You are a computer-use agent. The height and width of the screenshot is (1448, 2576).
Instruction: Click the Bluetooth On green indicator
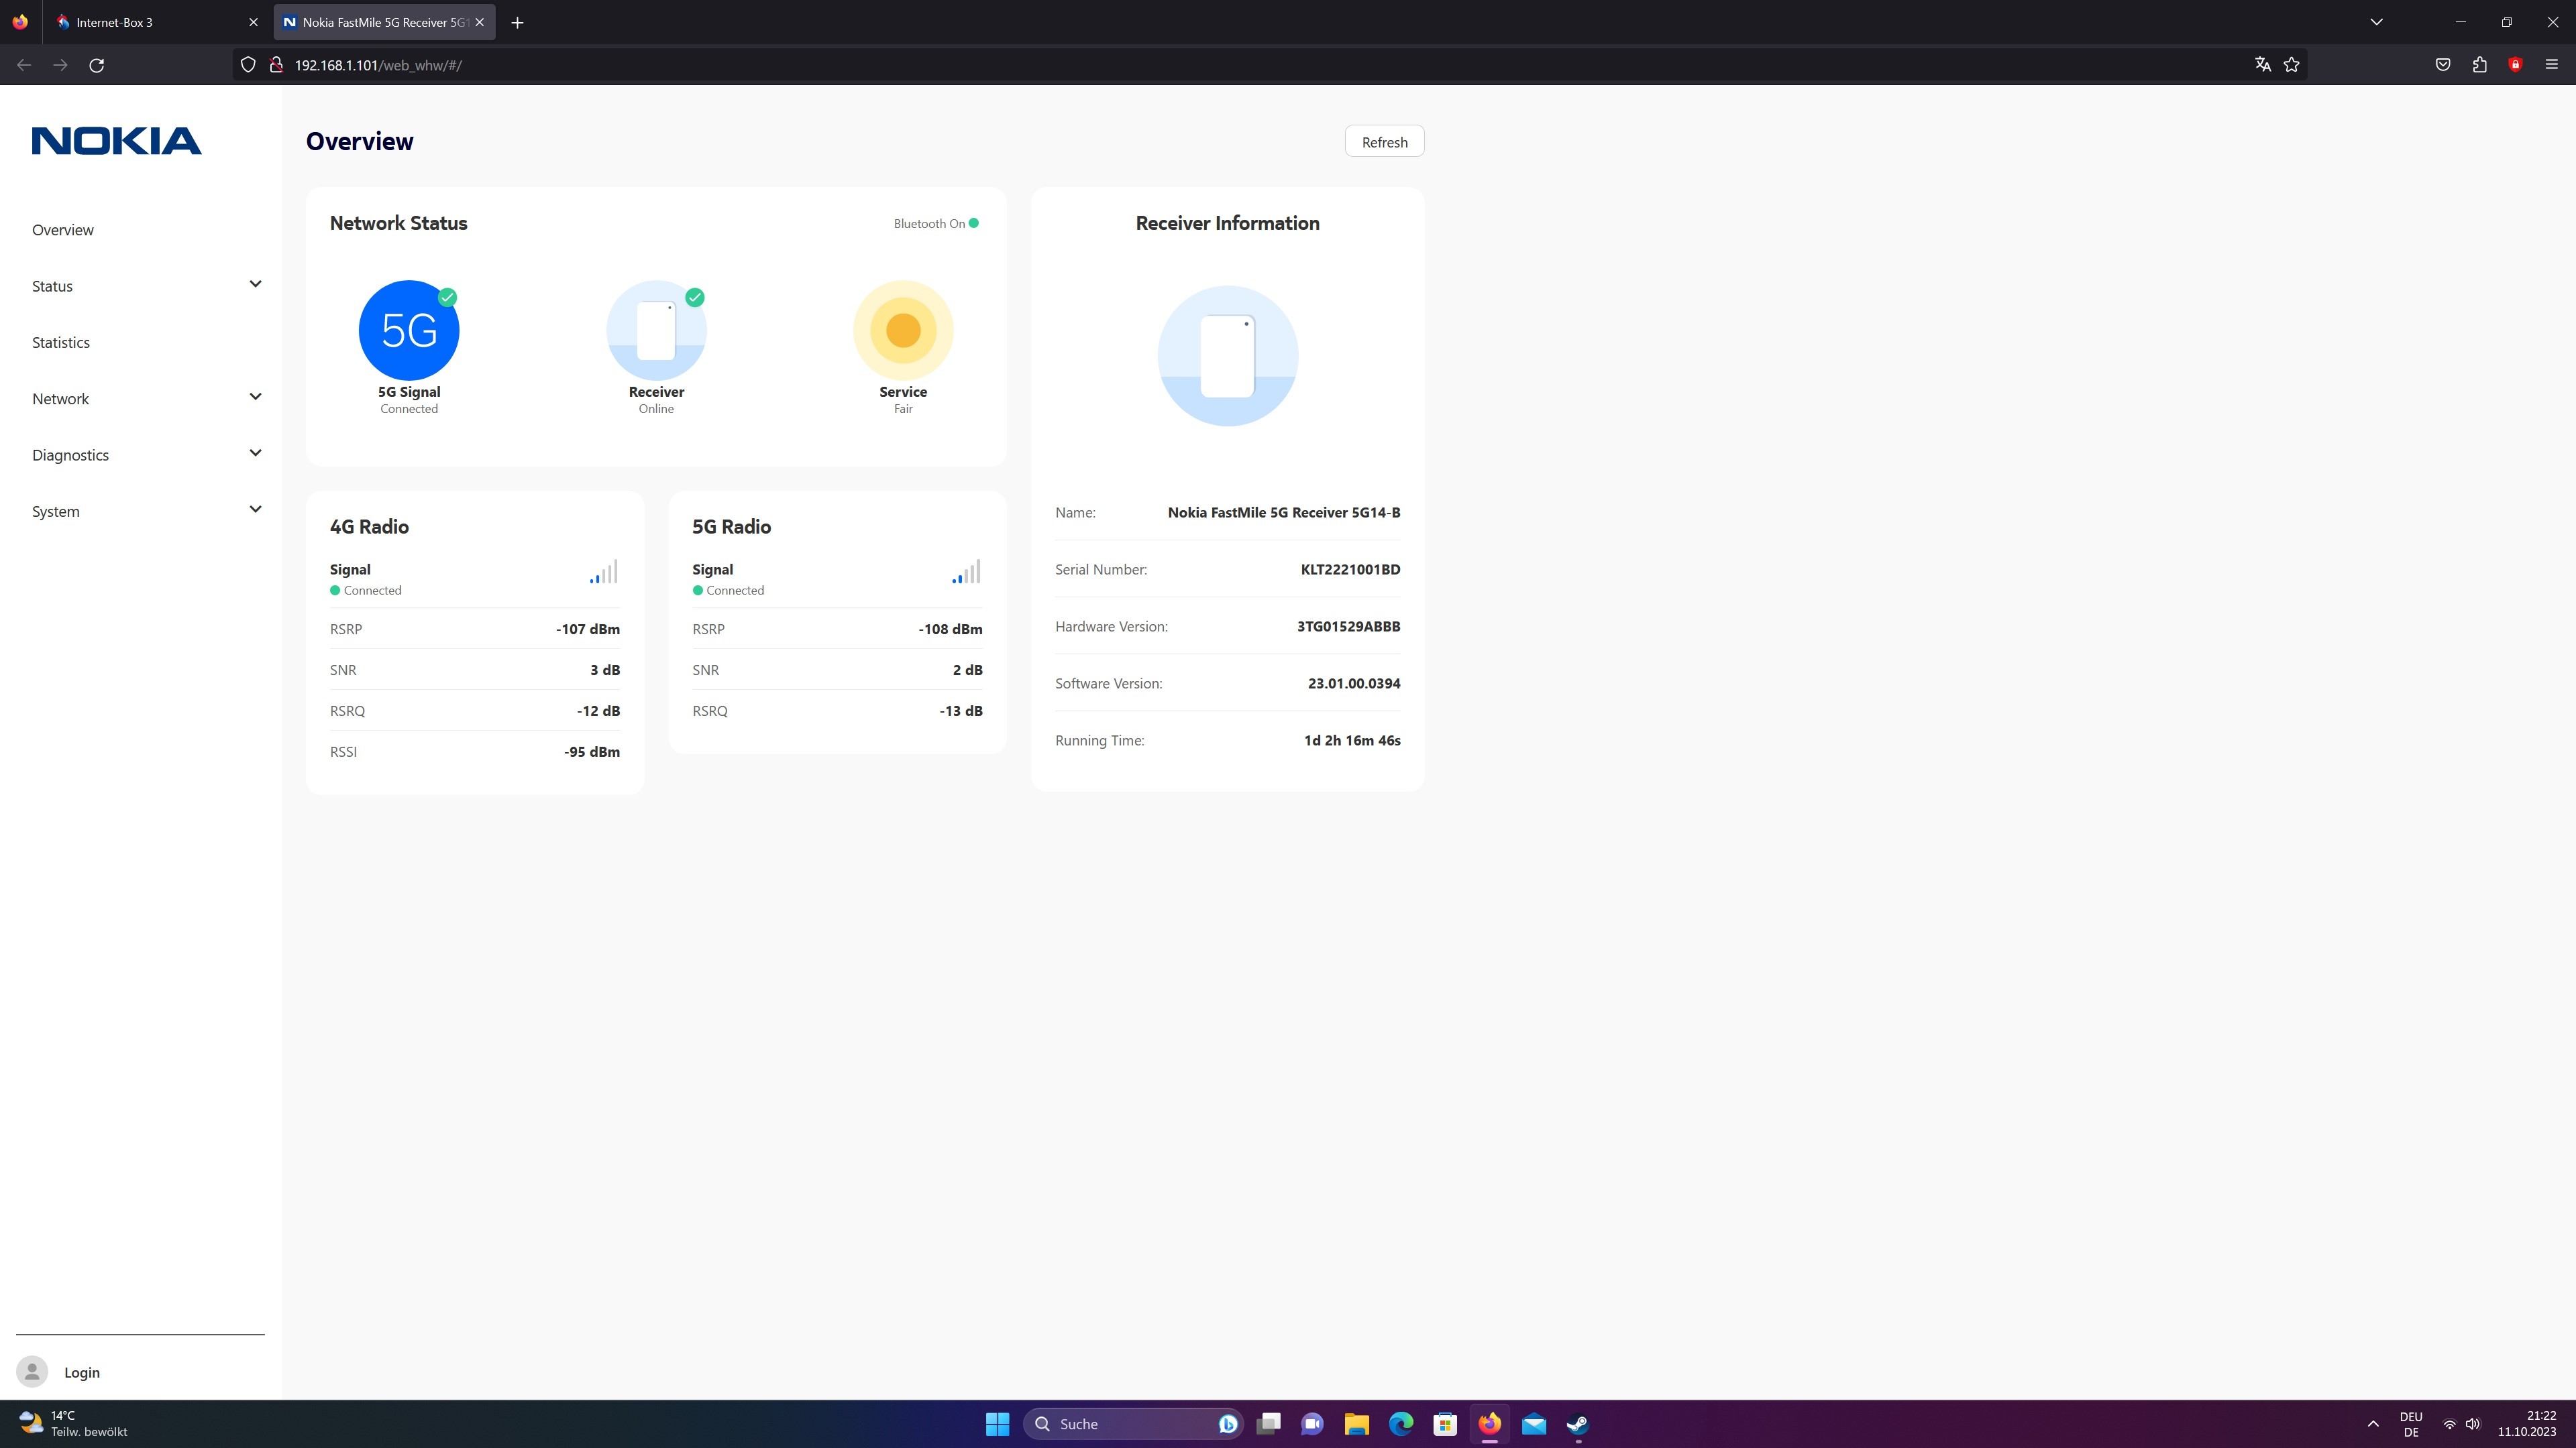click(x=973, y=223)
